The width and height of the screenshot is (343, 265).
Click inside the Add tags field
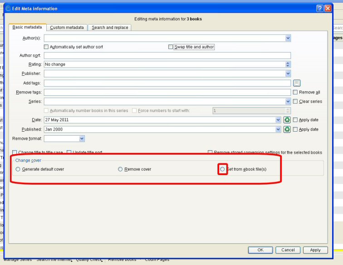[x=167, y=83]
